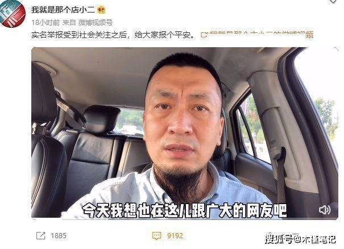
Task: Click the 搜狐号 watermark logo
Action: 279,239
